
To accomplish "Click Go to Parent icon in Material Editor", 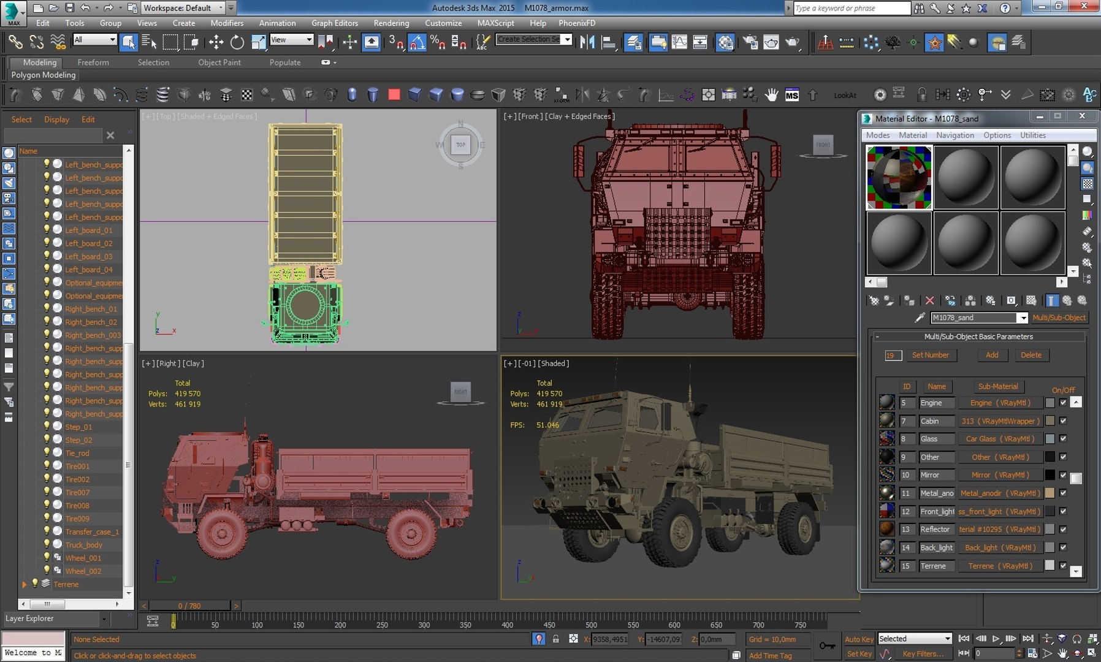I will point(1067,300).
